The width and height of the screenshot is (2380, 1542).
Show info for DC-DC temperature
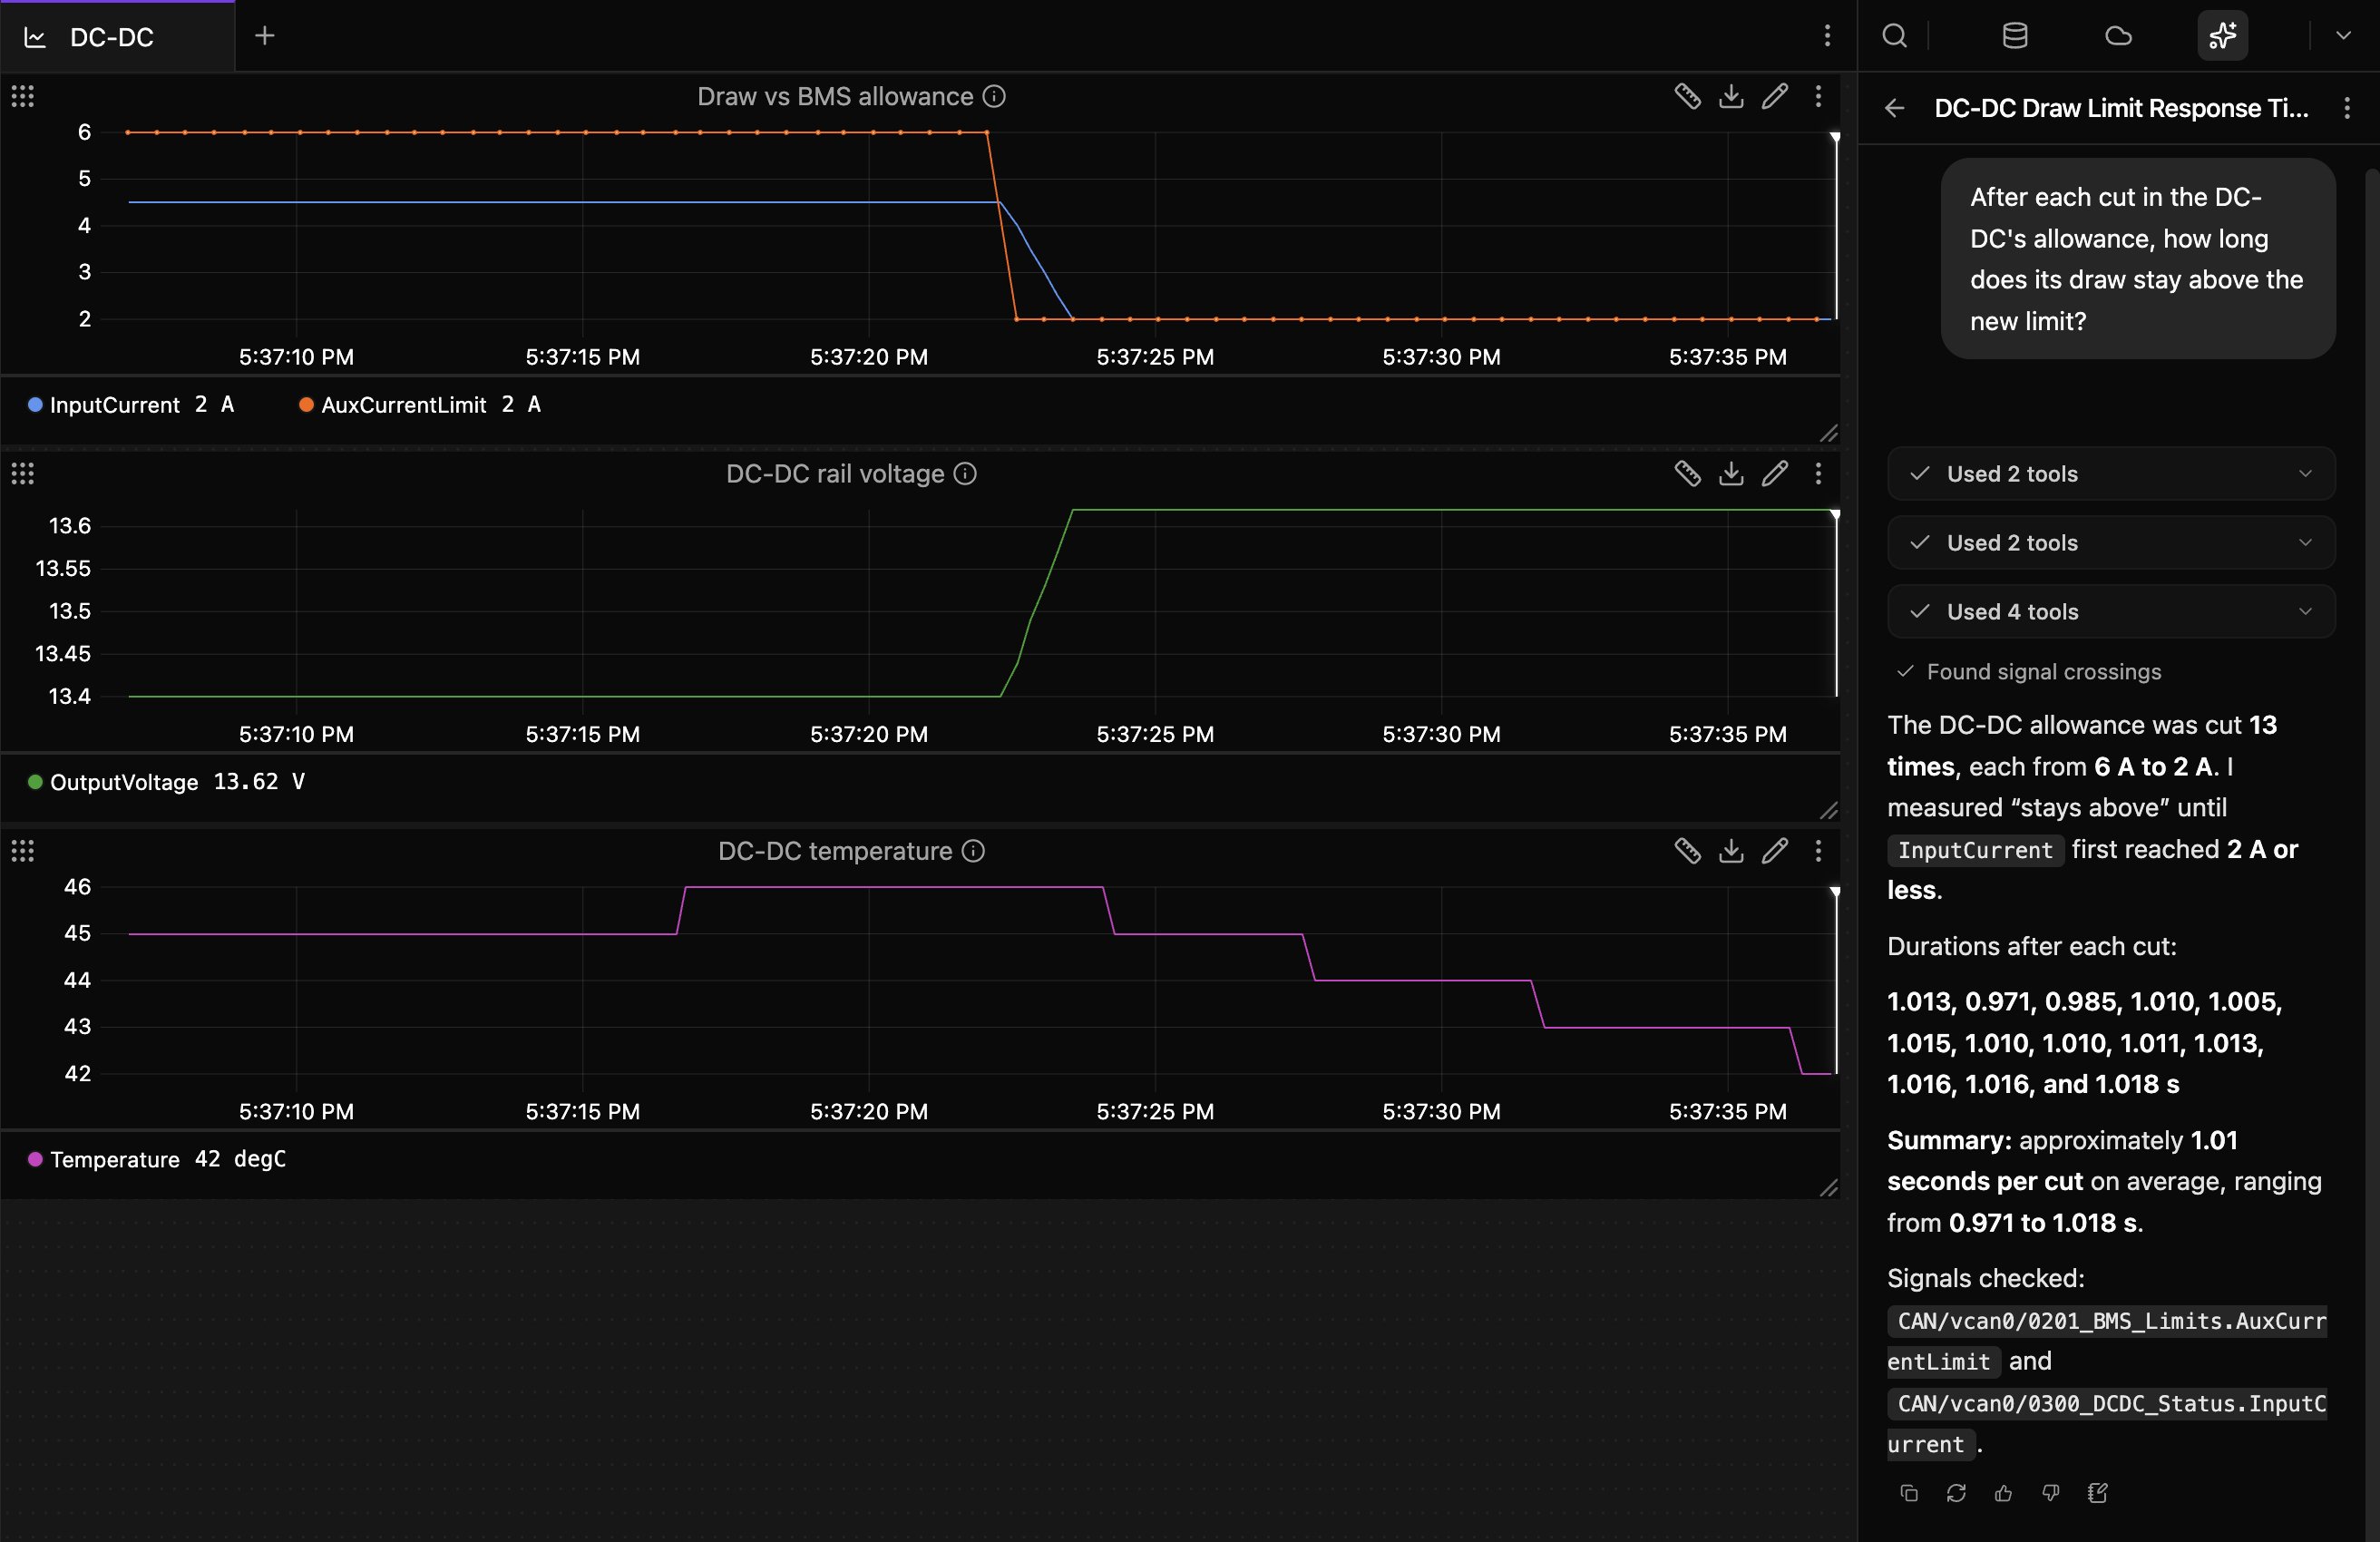pos(973,850)
